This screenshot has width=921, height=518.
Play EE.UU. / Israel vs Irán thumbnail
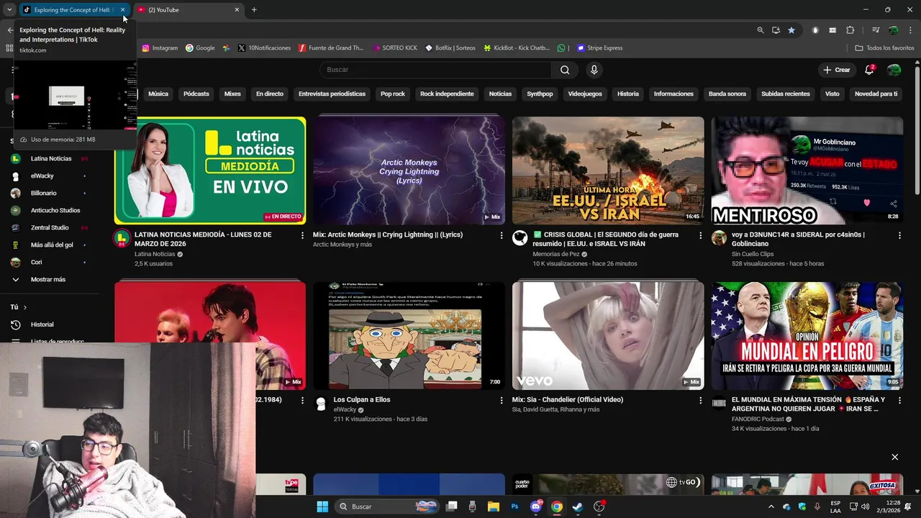pyautogui.click(x=608, y=171)
